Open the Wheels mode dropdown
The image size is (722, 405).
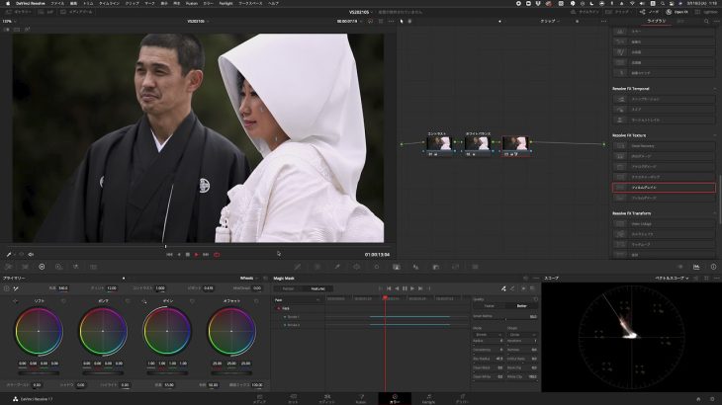tap(249, 279)
